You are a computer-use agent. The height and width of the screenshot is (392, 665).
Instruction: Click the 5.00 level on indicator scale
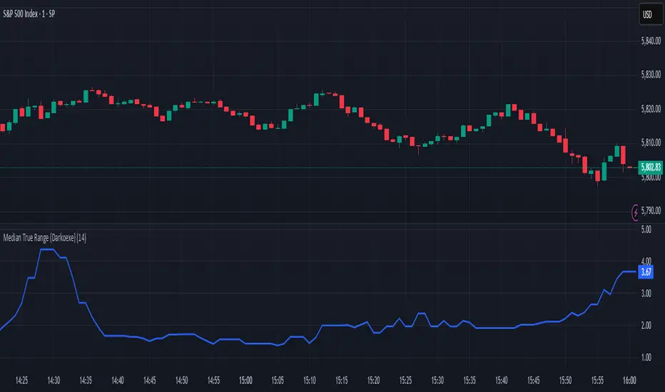coord(646,229)
